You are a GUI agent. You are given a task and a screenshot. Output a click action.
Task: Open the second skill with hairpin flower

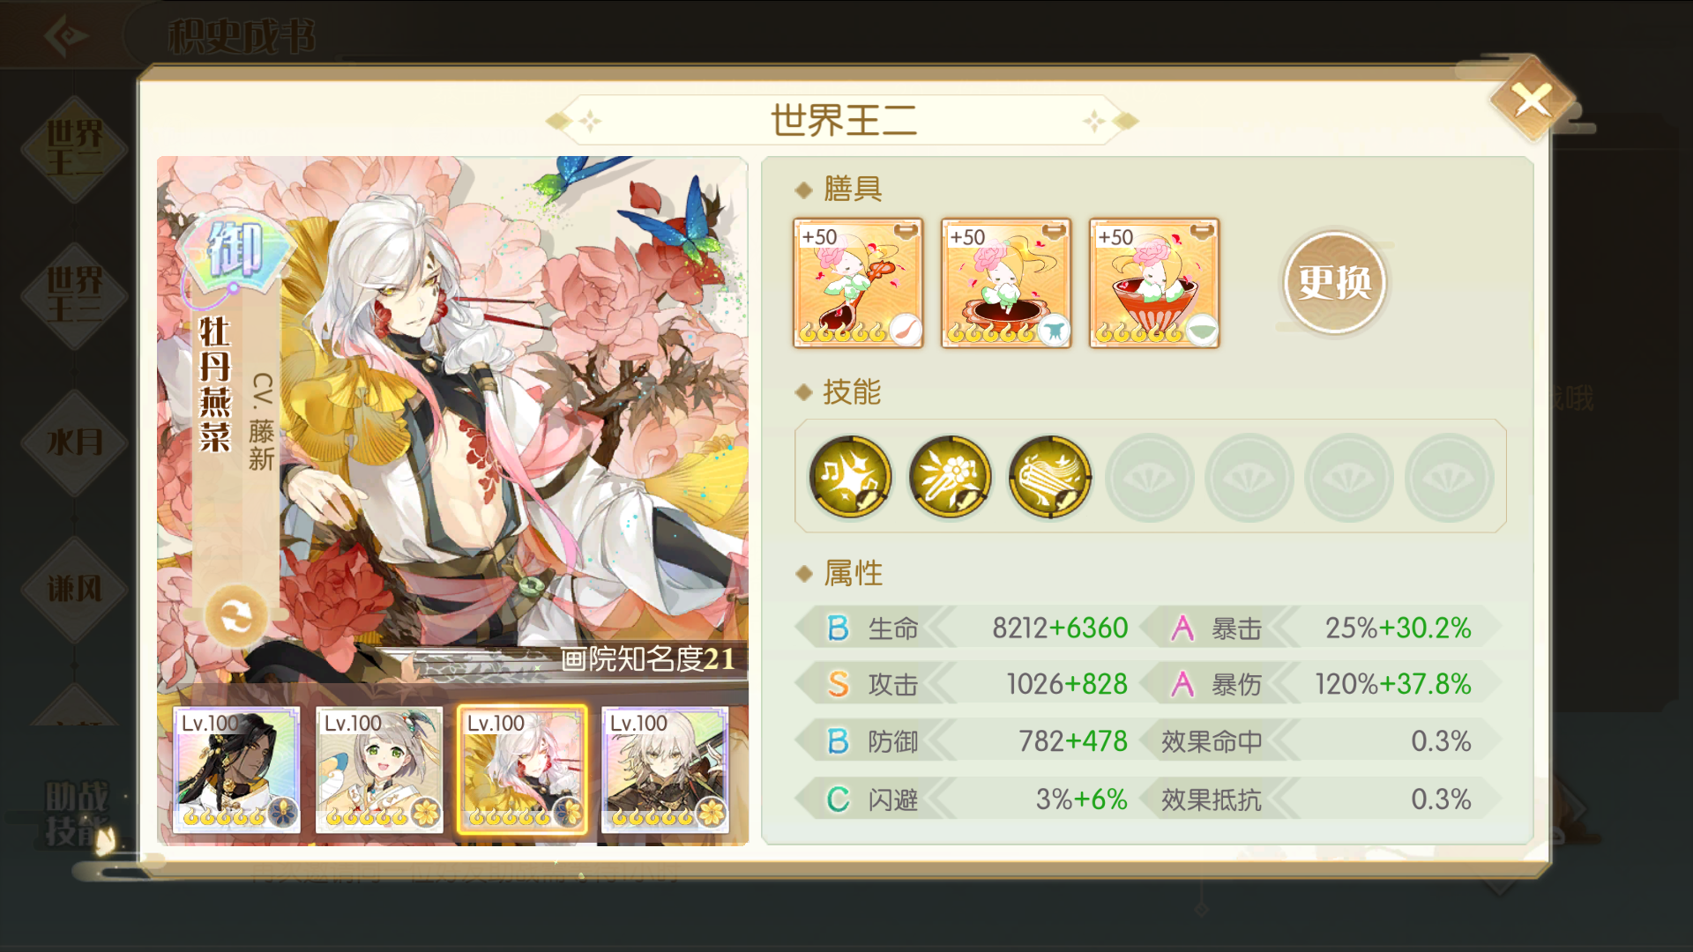pos(950,477)
